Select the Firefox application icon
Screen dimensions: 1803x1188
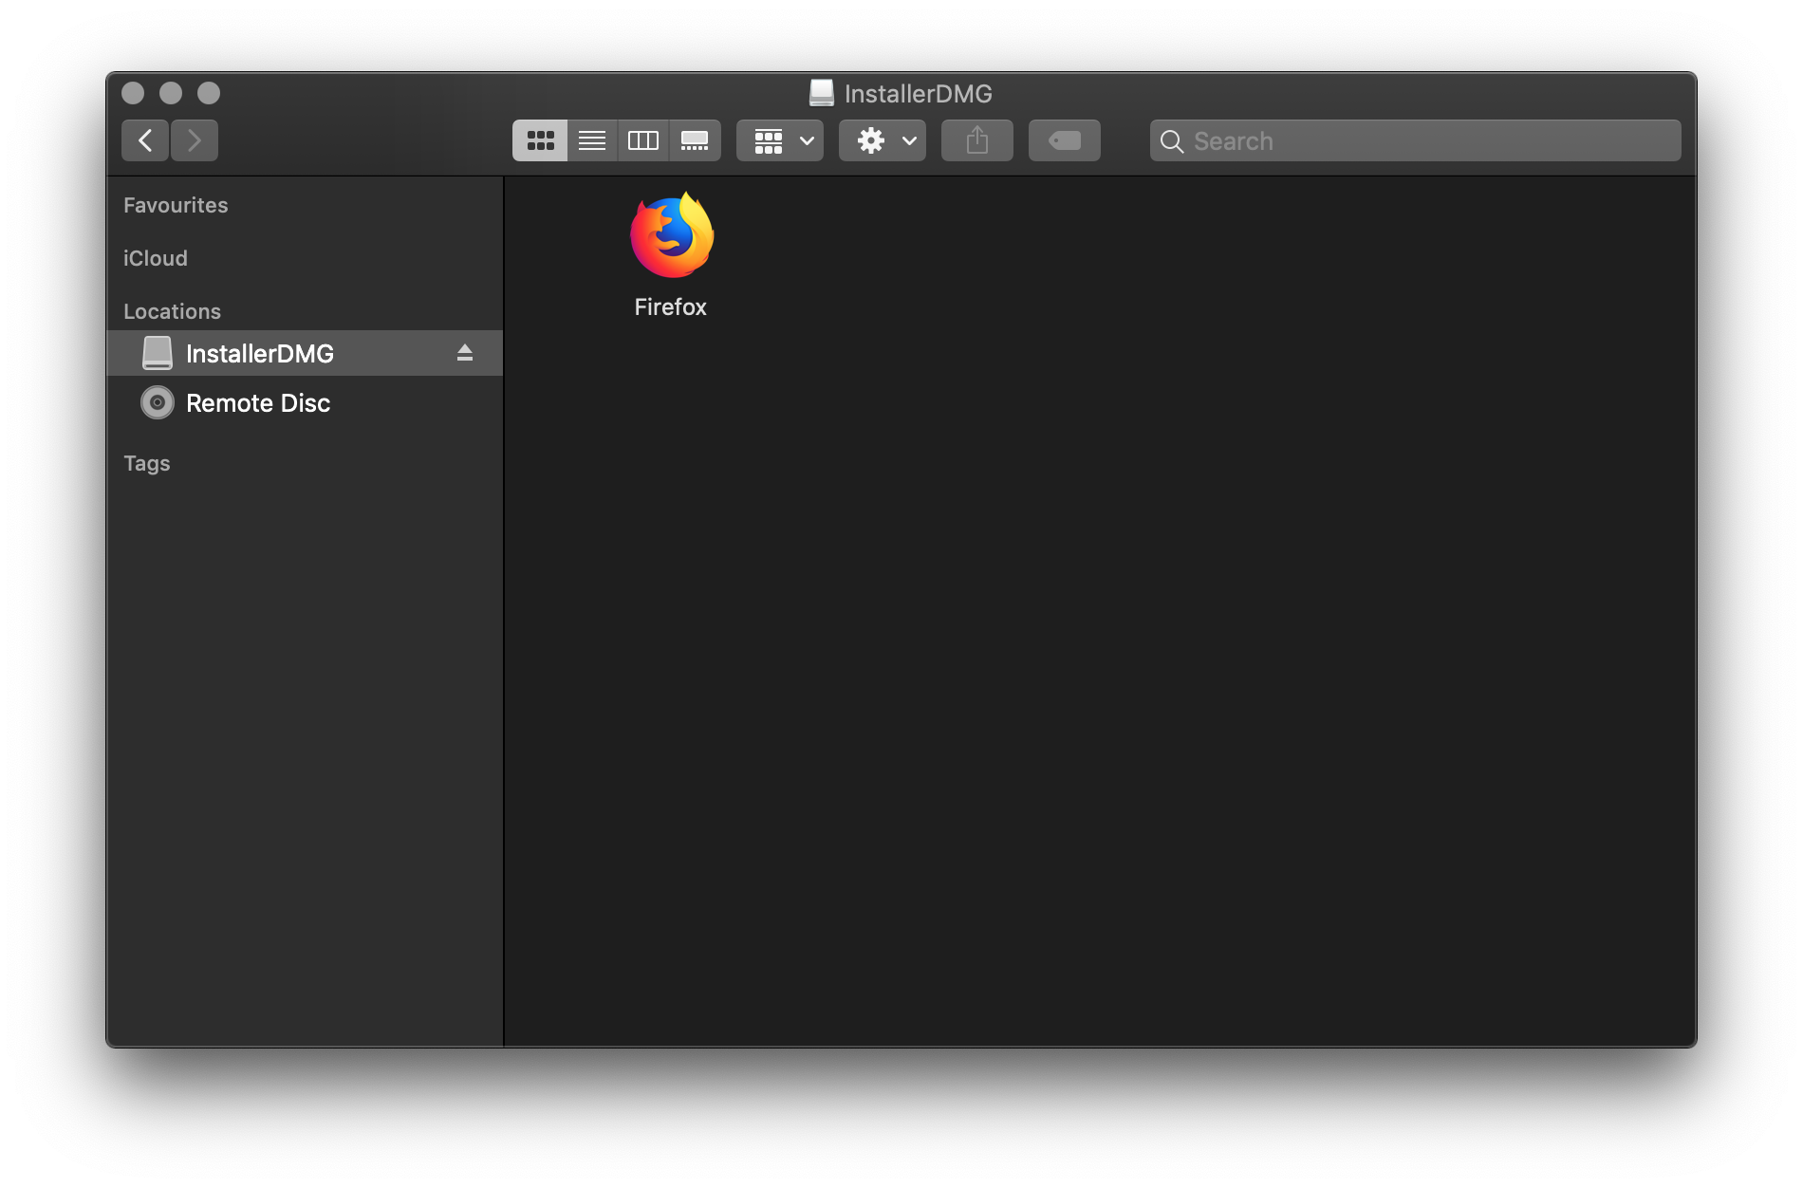pos(671,236)
